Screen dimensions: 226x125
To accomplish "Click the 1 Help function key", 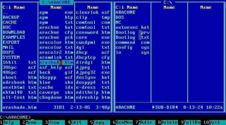I will 10,122.
